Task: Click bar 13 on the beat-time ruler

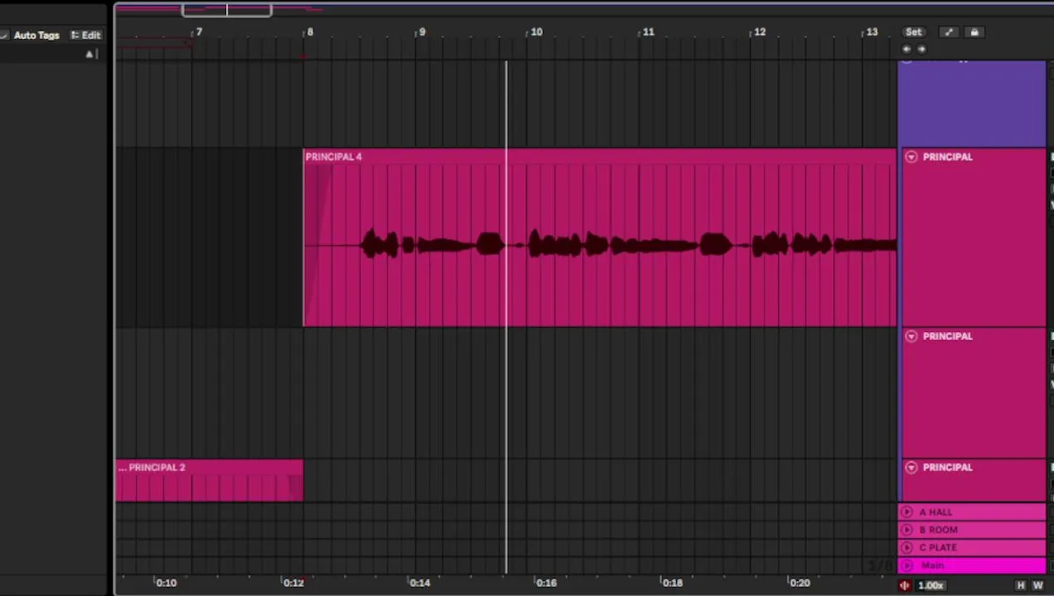Action: 872,32
